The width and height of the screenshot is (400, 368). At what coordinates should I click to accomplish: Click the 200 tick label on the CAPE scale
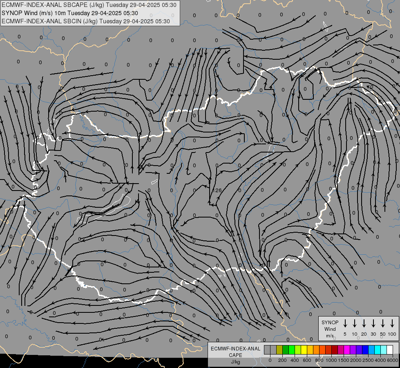pos(282,360)
